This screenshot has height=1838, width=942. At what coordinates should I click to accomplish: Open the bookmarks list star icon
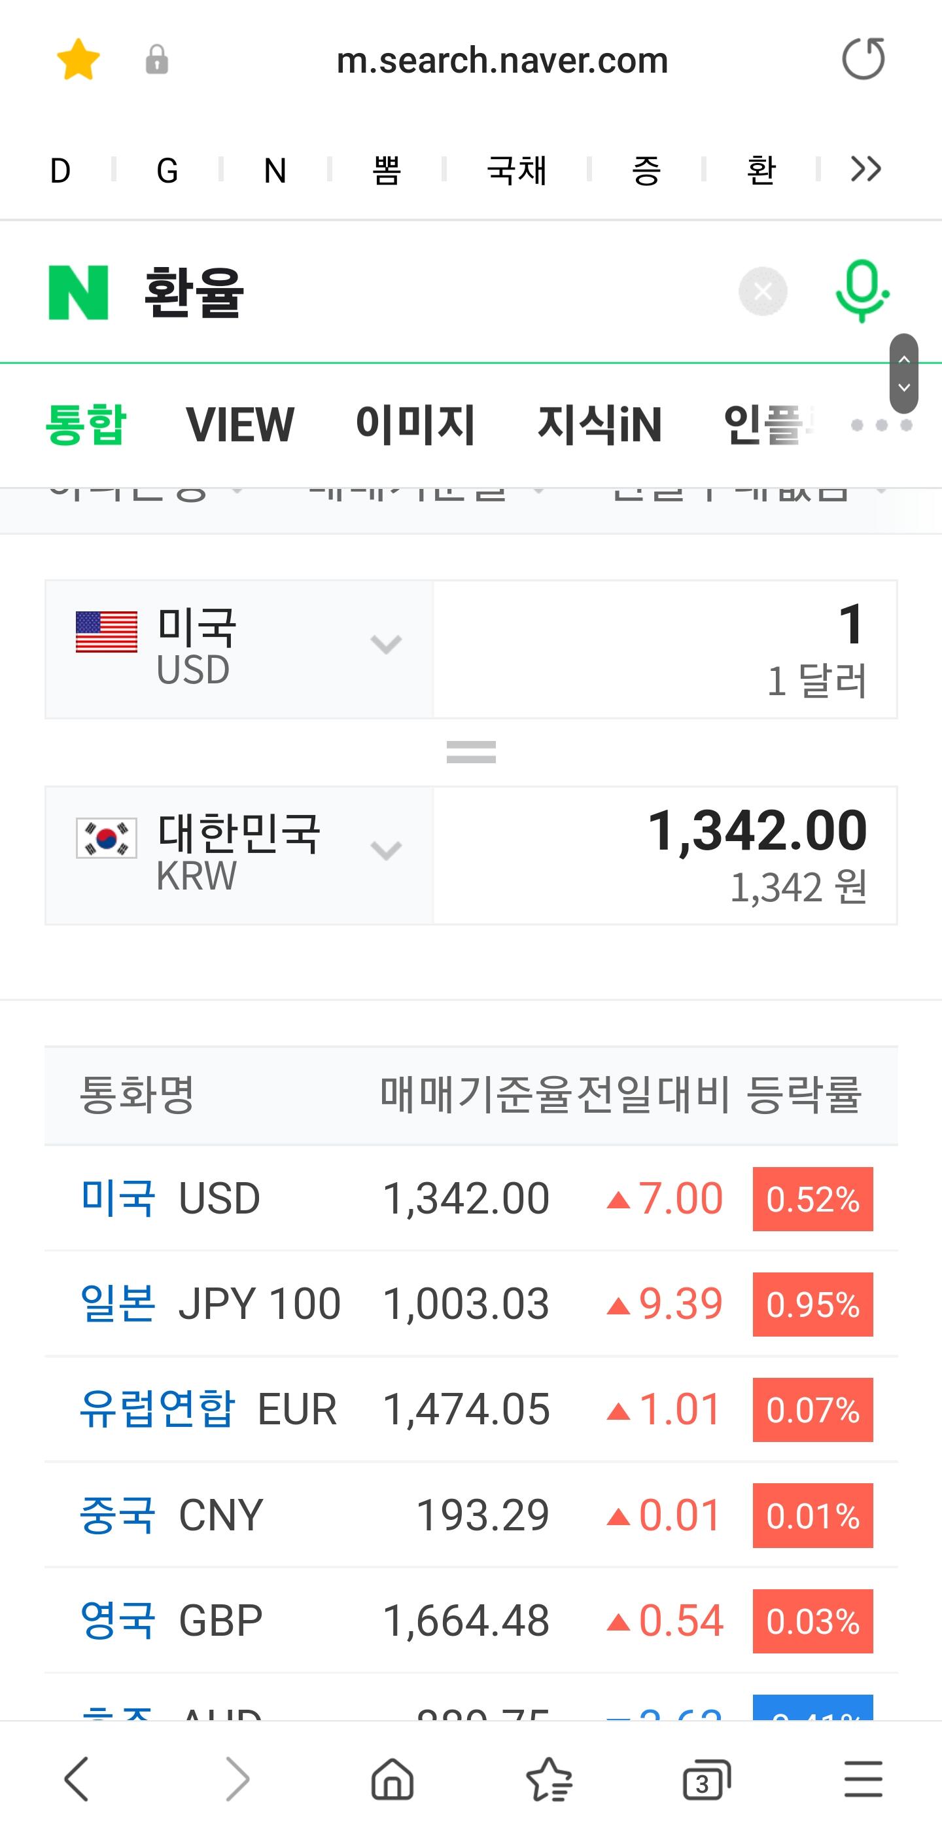pyautogui.click(x=549, y=1779)
